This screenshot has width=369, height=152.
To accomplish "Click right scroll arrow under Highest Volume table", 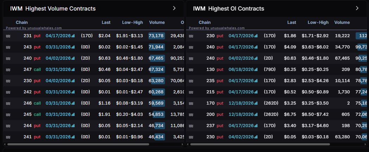I will [x=182, y=144].
